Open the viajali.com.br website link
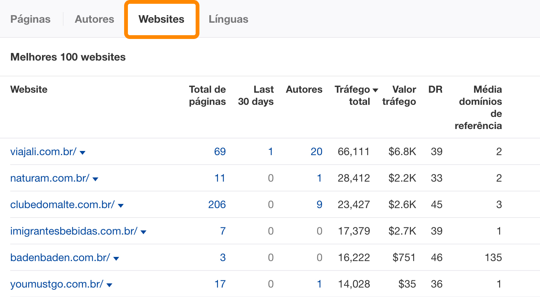This screenshot has width=540, height=297. (43, 152)
